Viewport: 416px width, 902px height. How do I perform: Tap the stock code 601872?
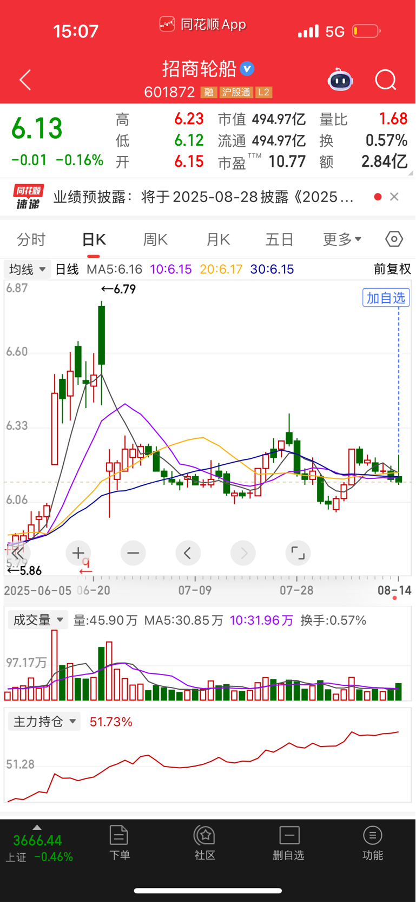(x=169, y=92)
